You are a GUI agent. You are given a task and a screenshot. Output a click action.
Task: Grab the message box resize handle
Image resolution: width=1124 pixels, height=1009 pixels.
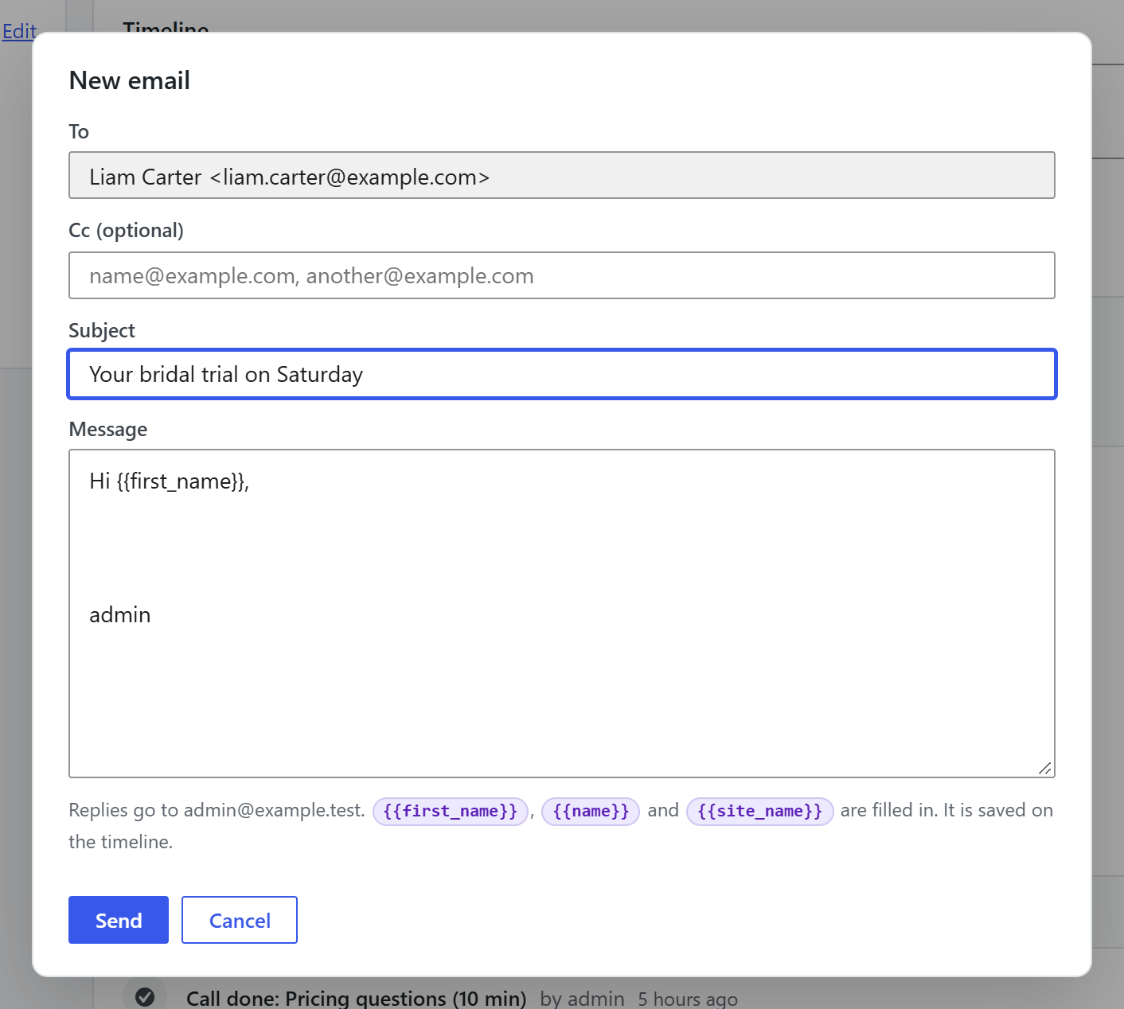coord(1045,768)
